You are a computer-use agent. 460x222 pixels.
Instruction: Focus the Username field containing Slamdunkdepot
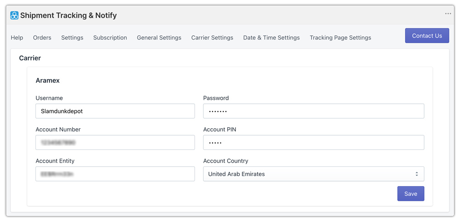click(x=115, y=111)
